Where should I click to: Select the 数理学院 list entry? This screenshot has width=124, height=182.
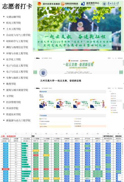click(x=11, y=84)
